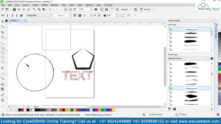This screenshot has height=124, width=221.
Task: Click the freehand smoothing value field
Action: 95,15
